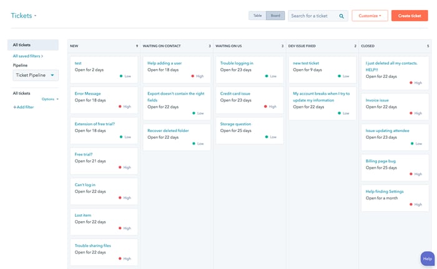437x269 pixels.
Task: Switch to Board view
Action: pos(275,16)
